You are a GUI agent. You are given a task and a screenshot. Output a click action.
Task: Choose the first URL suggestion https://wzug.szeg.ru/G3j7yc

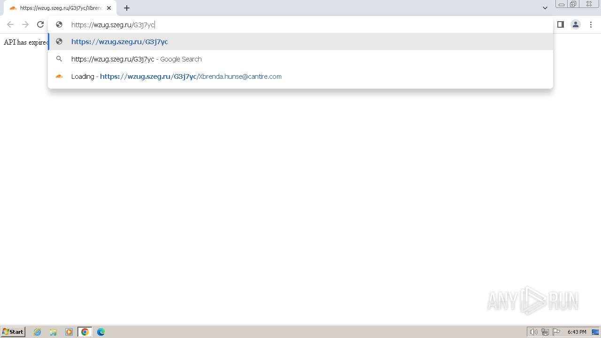(300, 42)
